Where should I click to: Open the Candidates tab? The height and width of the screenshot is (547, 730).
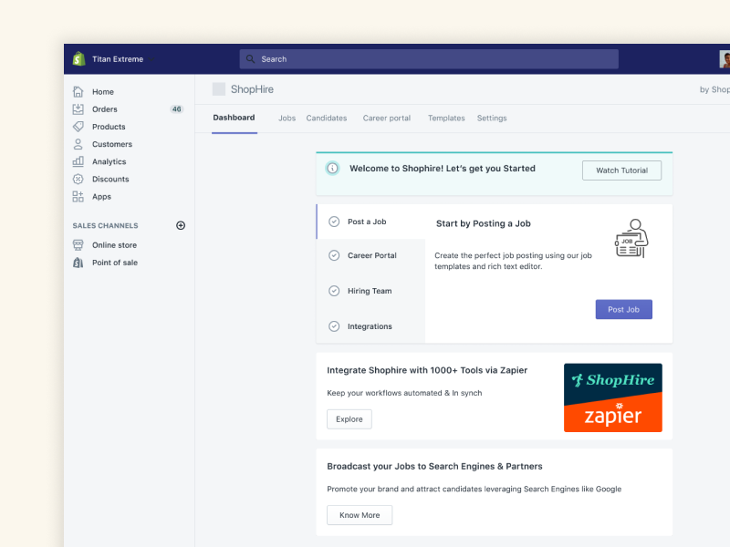(327, 119)
